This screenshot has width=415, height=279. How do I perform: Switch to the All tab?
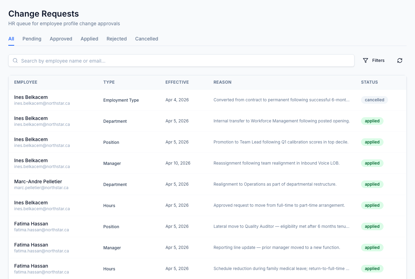click(11, 39)
